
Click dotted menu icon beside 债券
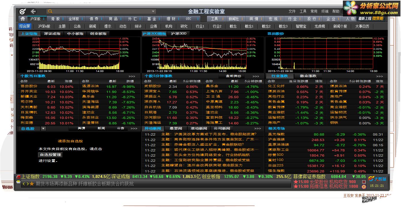[x=102, y=19]
